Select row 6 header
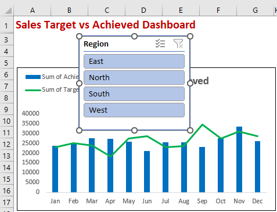 tap(6, 74)
